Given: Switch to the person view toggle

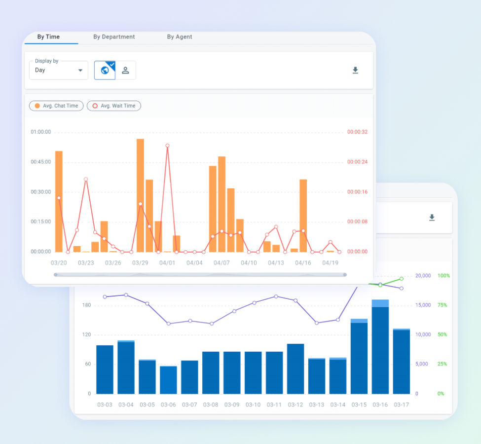Looking at the screenshot, I should [x=125, y=70].
